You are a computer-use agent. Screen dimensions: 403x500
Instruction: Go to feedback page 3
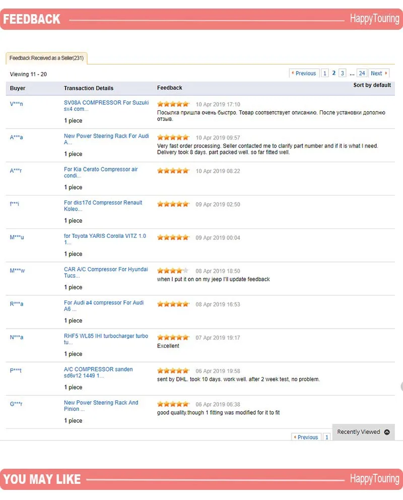[343, 74]
